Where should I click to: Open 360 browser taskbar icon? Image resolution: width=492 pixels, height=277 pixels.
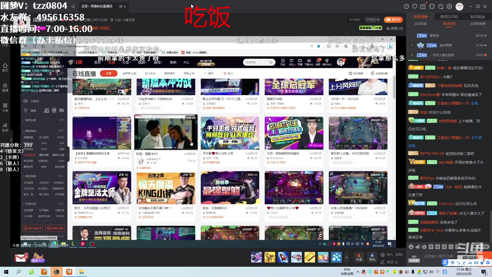pyautogui.click(x=32, y=272)
